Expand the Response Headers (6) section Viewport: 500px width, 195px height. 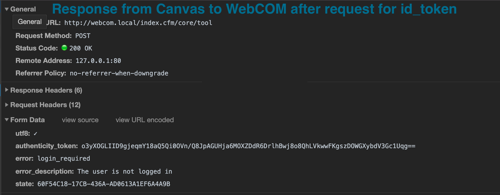pyautogui.click(x=7, y=90)
